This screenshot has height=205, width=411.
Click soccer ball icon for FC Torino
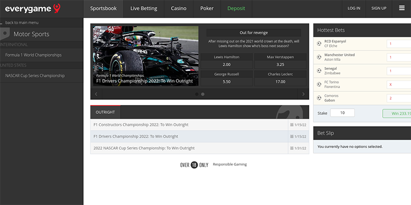coord(319,84)
